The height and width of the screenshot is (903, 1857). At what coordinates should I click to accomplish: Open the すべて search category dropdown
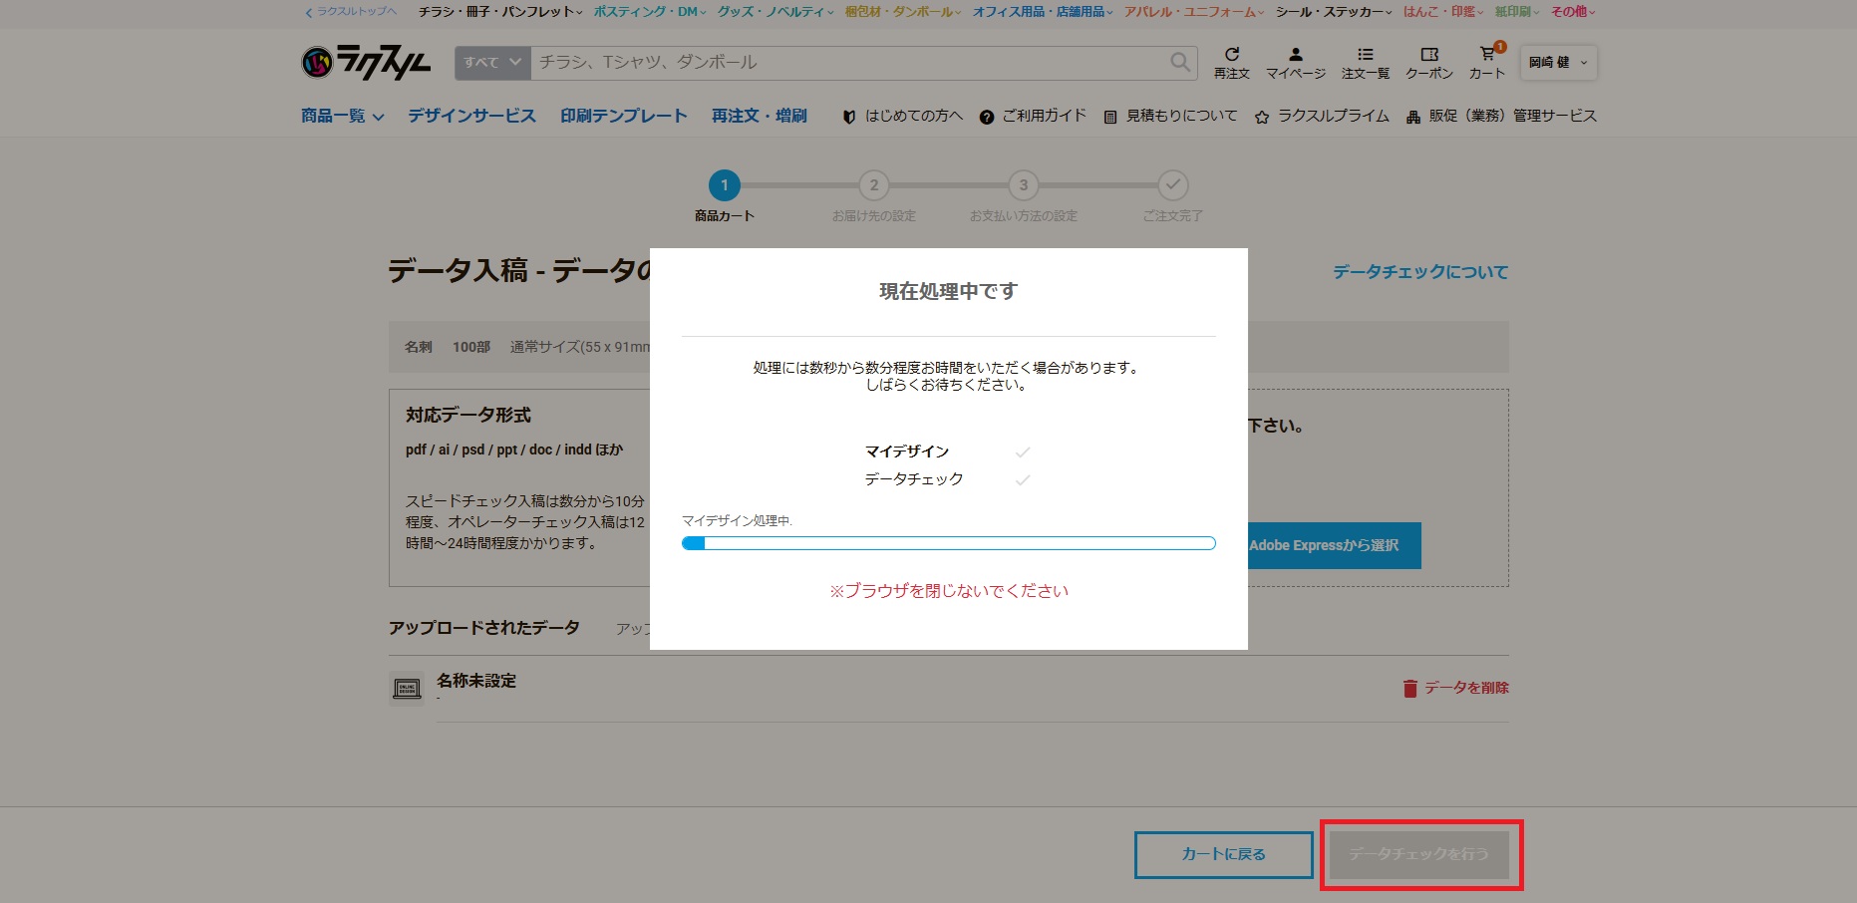492,62
